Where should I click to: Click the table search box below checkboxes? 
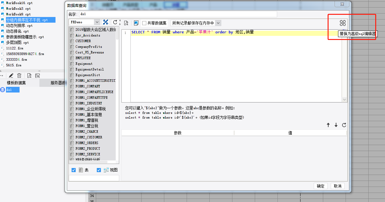pos(94,178)
